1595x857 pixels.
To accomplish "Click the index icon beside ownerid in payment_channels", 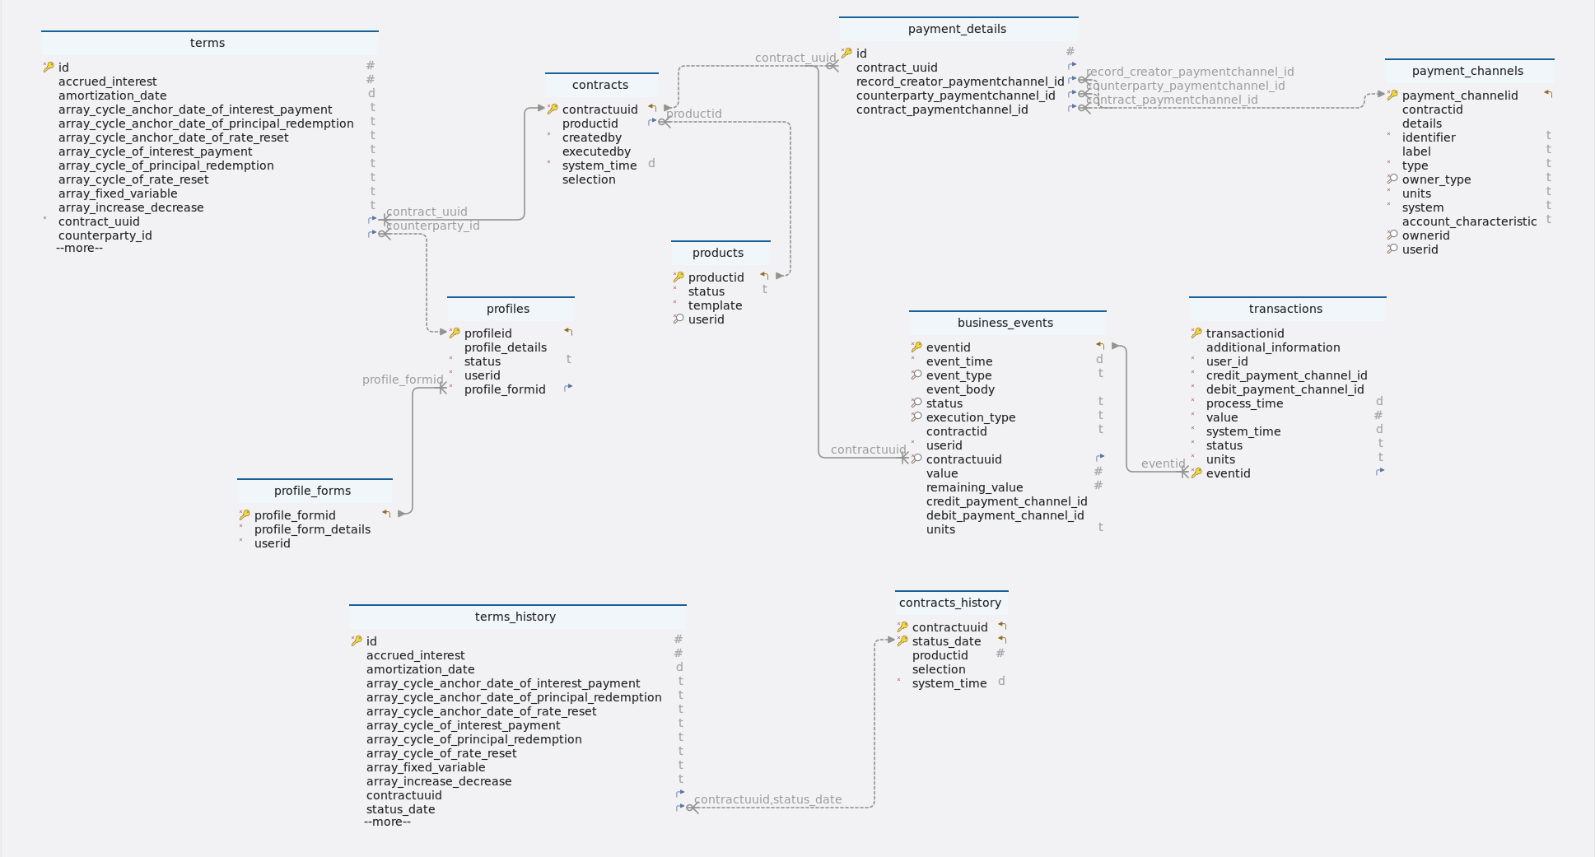I will pyautogui.click(x=1392, y=235).
